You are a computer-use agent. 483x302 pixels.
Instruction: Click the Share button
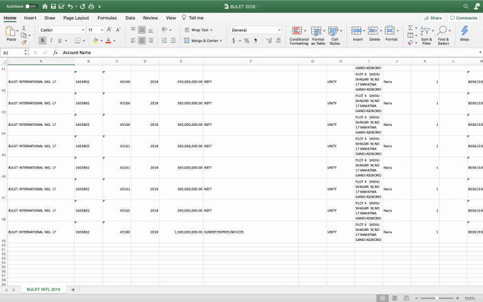pyautogui.click(x=432, y=18)
